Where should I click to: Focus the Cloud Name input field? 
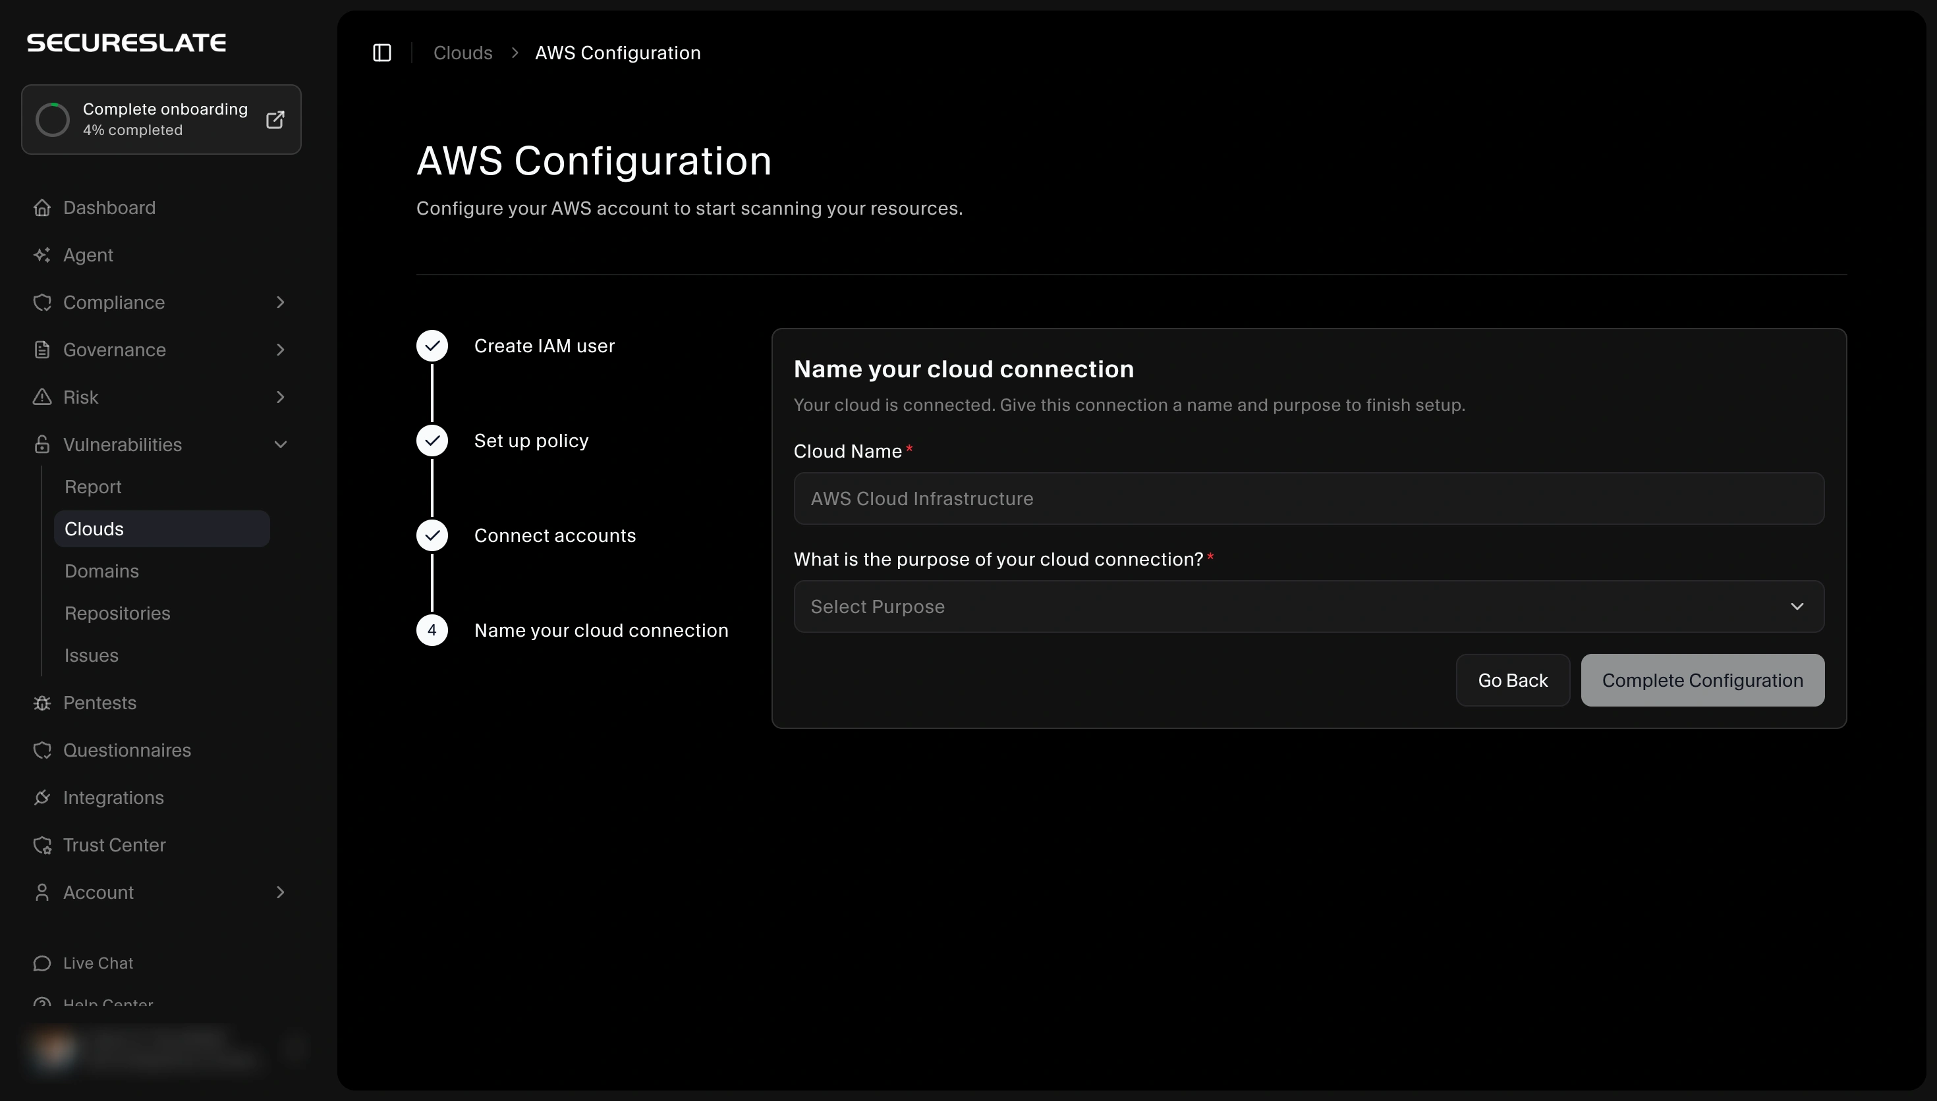point(1308,498)
